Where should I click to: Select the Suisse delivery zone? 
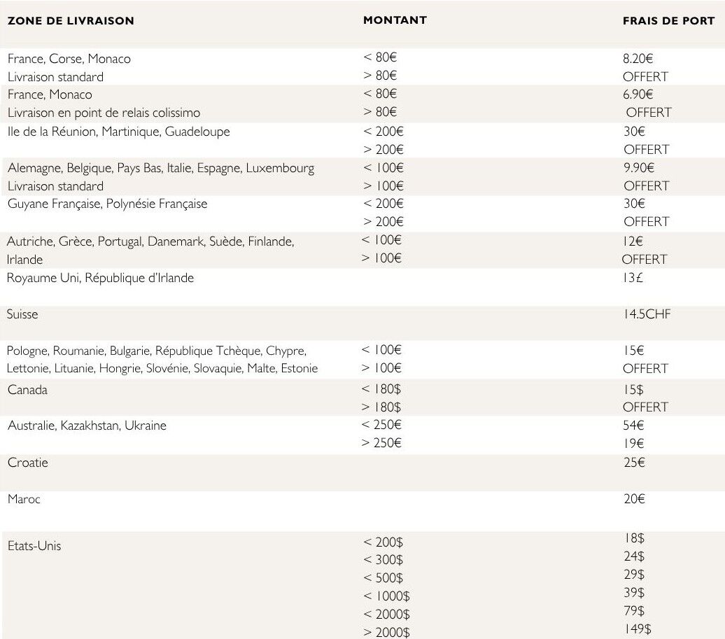tap(23, 314)
